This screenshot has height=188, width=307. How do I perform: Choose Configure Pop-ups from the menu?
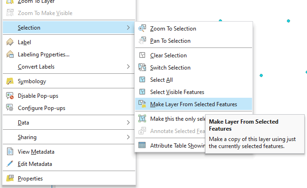click(x=41, y=108)
